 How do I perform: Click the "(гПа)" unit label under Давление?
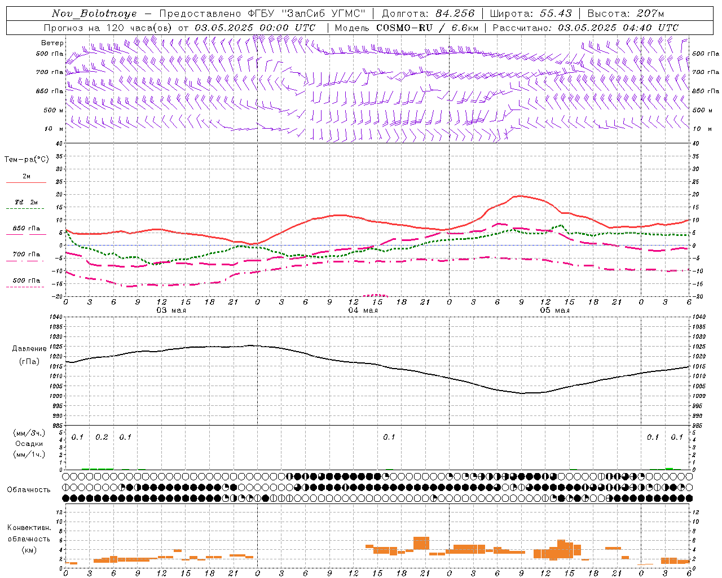(29, 362)
